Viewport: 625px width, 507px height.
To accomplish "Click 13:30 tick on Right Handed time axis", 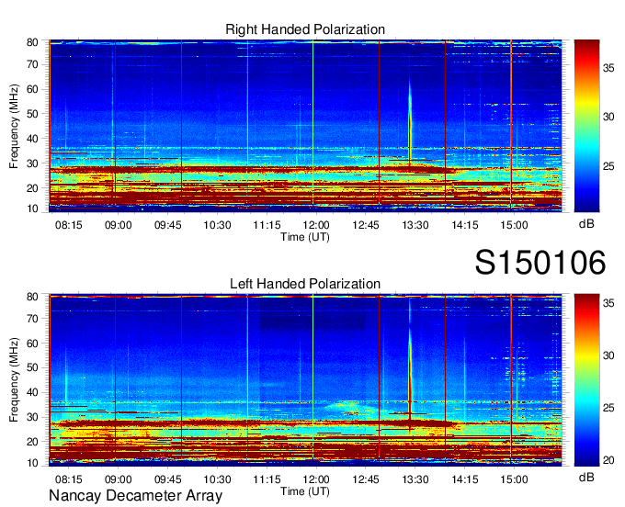I will click(415, 225).
